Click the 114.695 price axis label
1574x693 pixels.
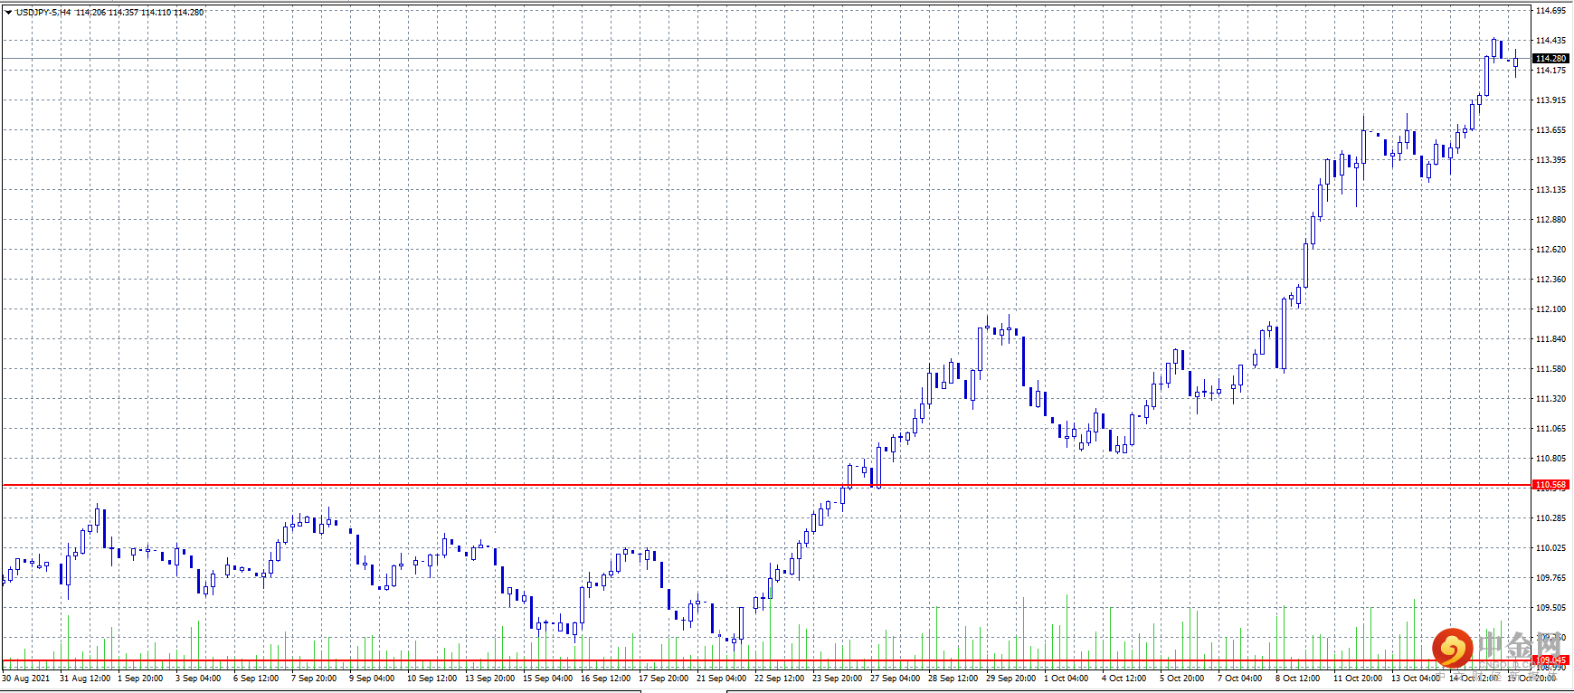1550,11
